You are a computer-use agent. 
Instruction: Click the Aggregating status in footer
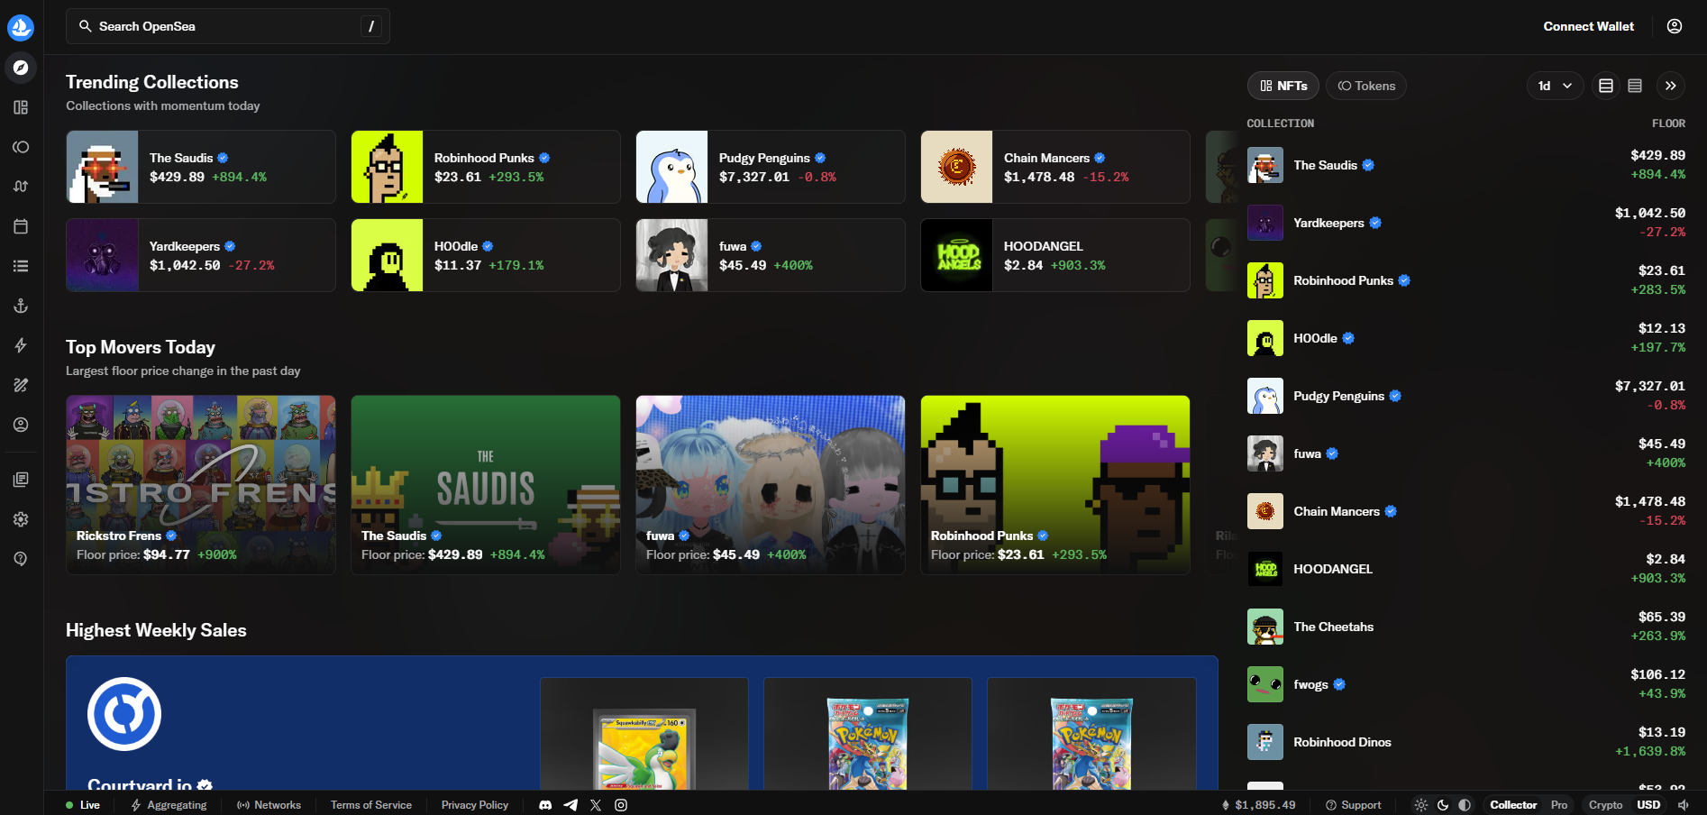point(169,805)
